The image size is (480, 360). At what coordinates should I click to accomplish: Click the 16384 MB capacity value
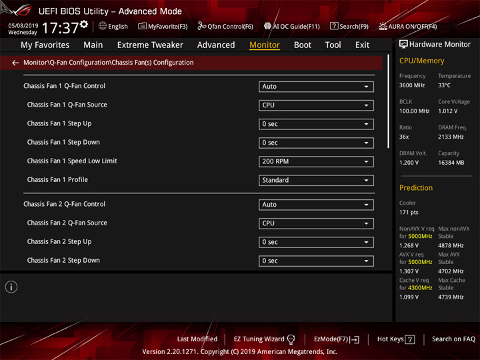coord(451,163)
